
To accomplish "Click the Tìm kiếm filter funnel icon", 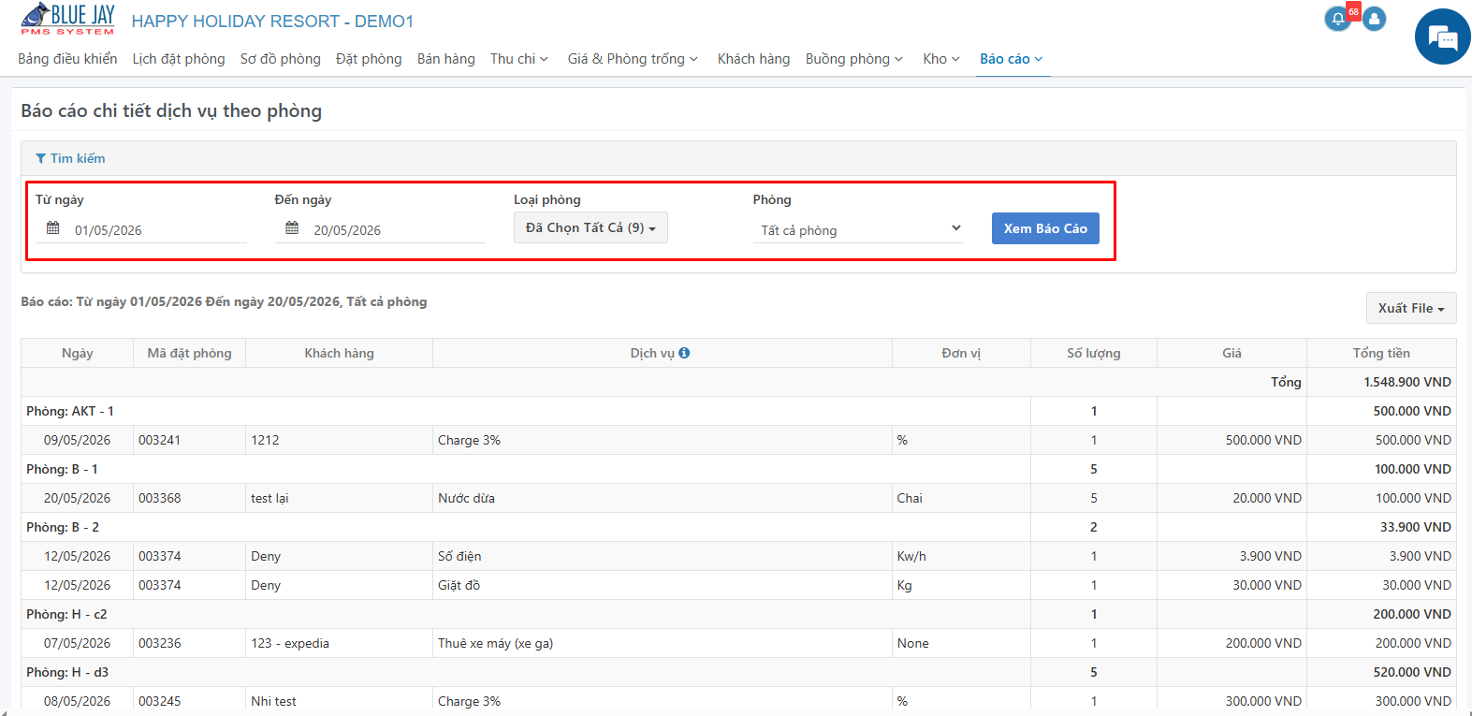I will pos(40,159).
